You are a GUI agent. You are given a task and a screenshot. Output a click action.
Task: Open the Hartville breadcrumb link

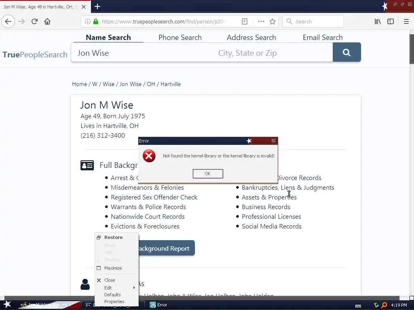[x=171, y=84]
